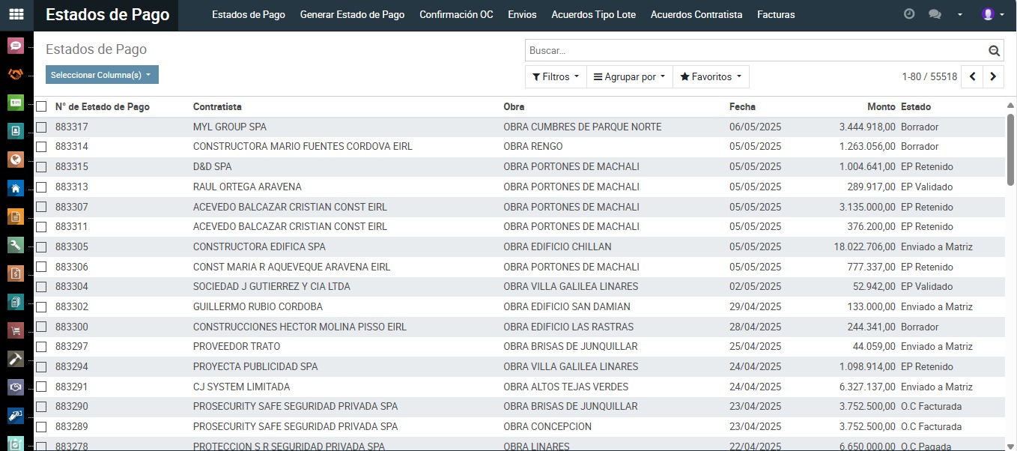Screen dimensions: 1017x451
Task: Click the search magnifier icon
Action: (x=994, y=51)
